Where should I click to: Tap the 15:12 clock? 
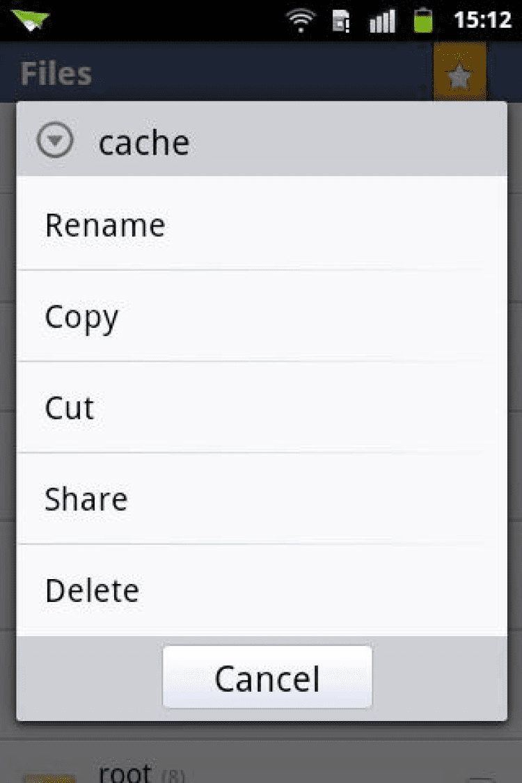click(482, 20)
